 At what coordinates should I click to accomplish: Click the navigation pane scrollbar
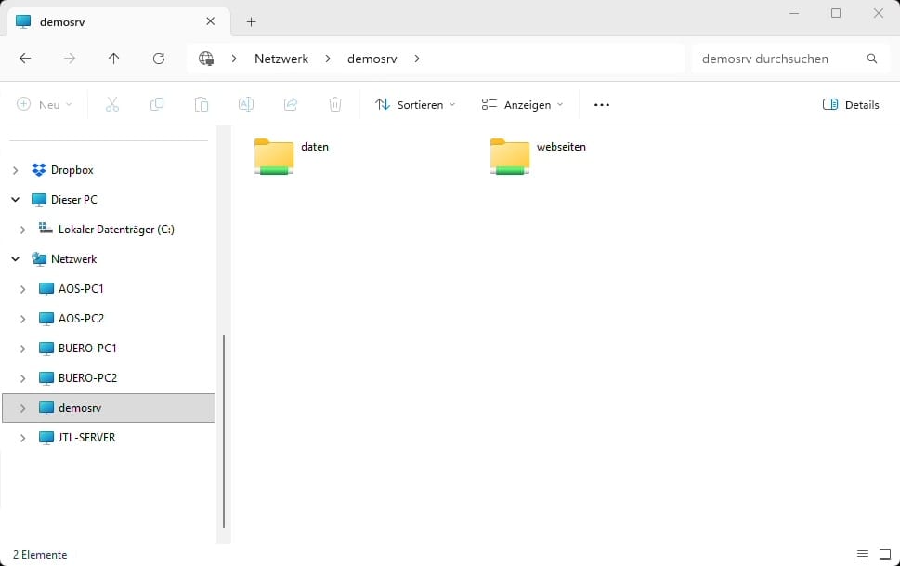[x=223, y=431]
